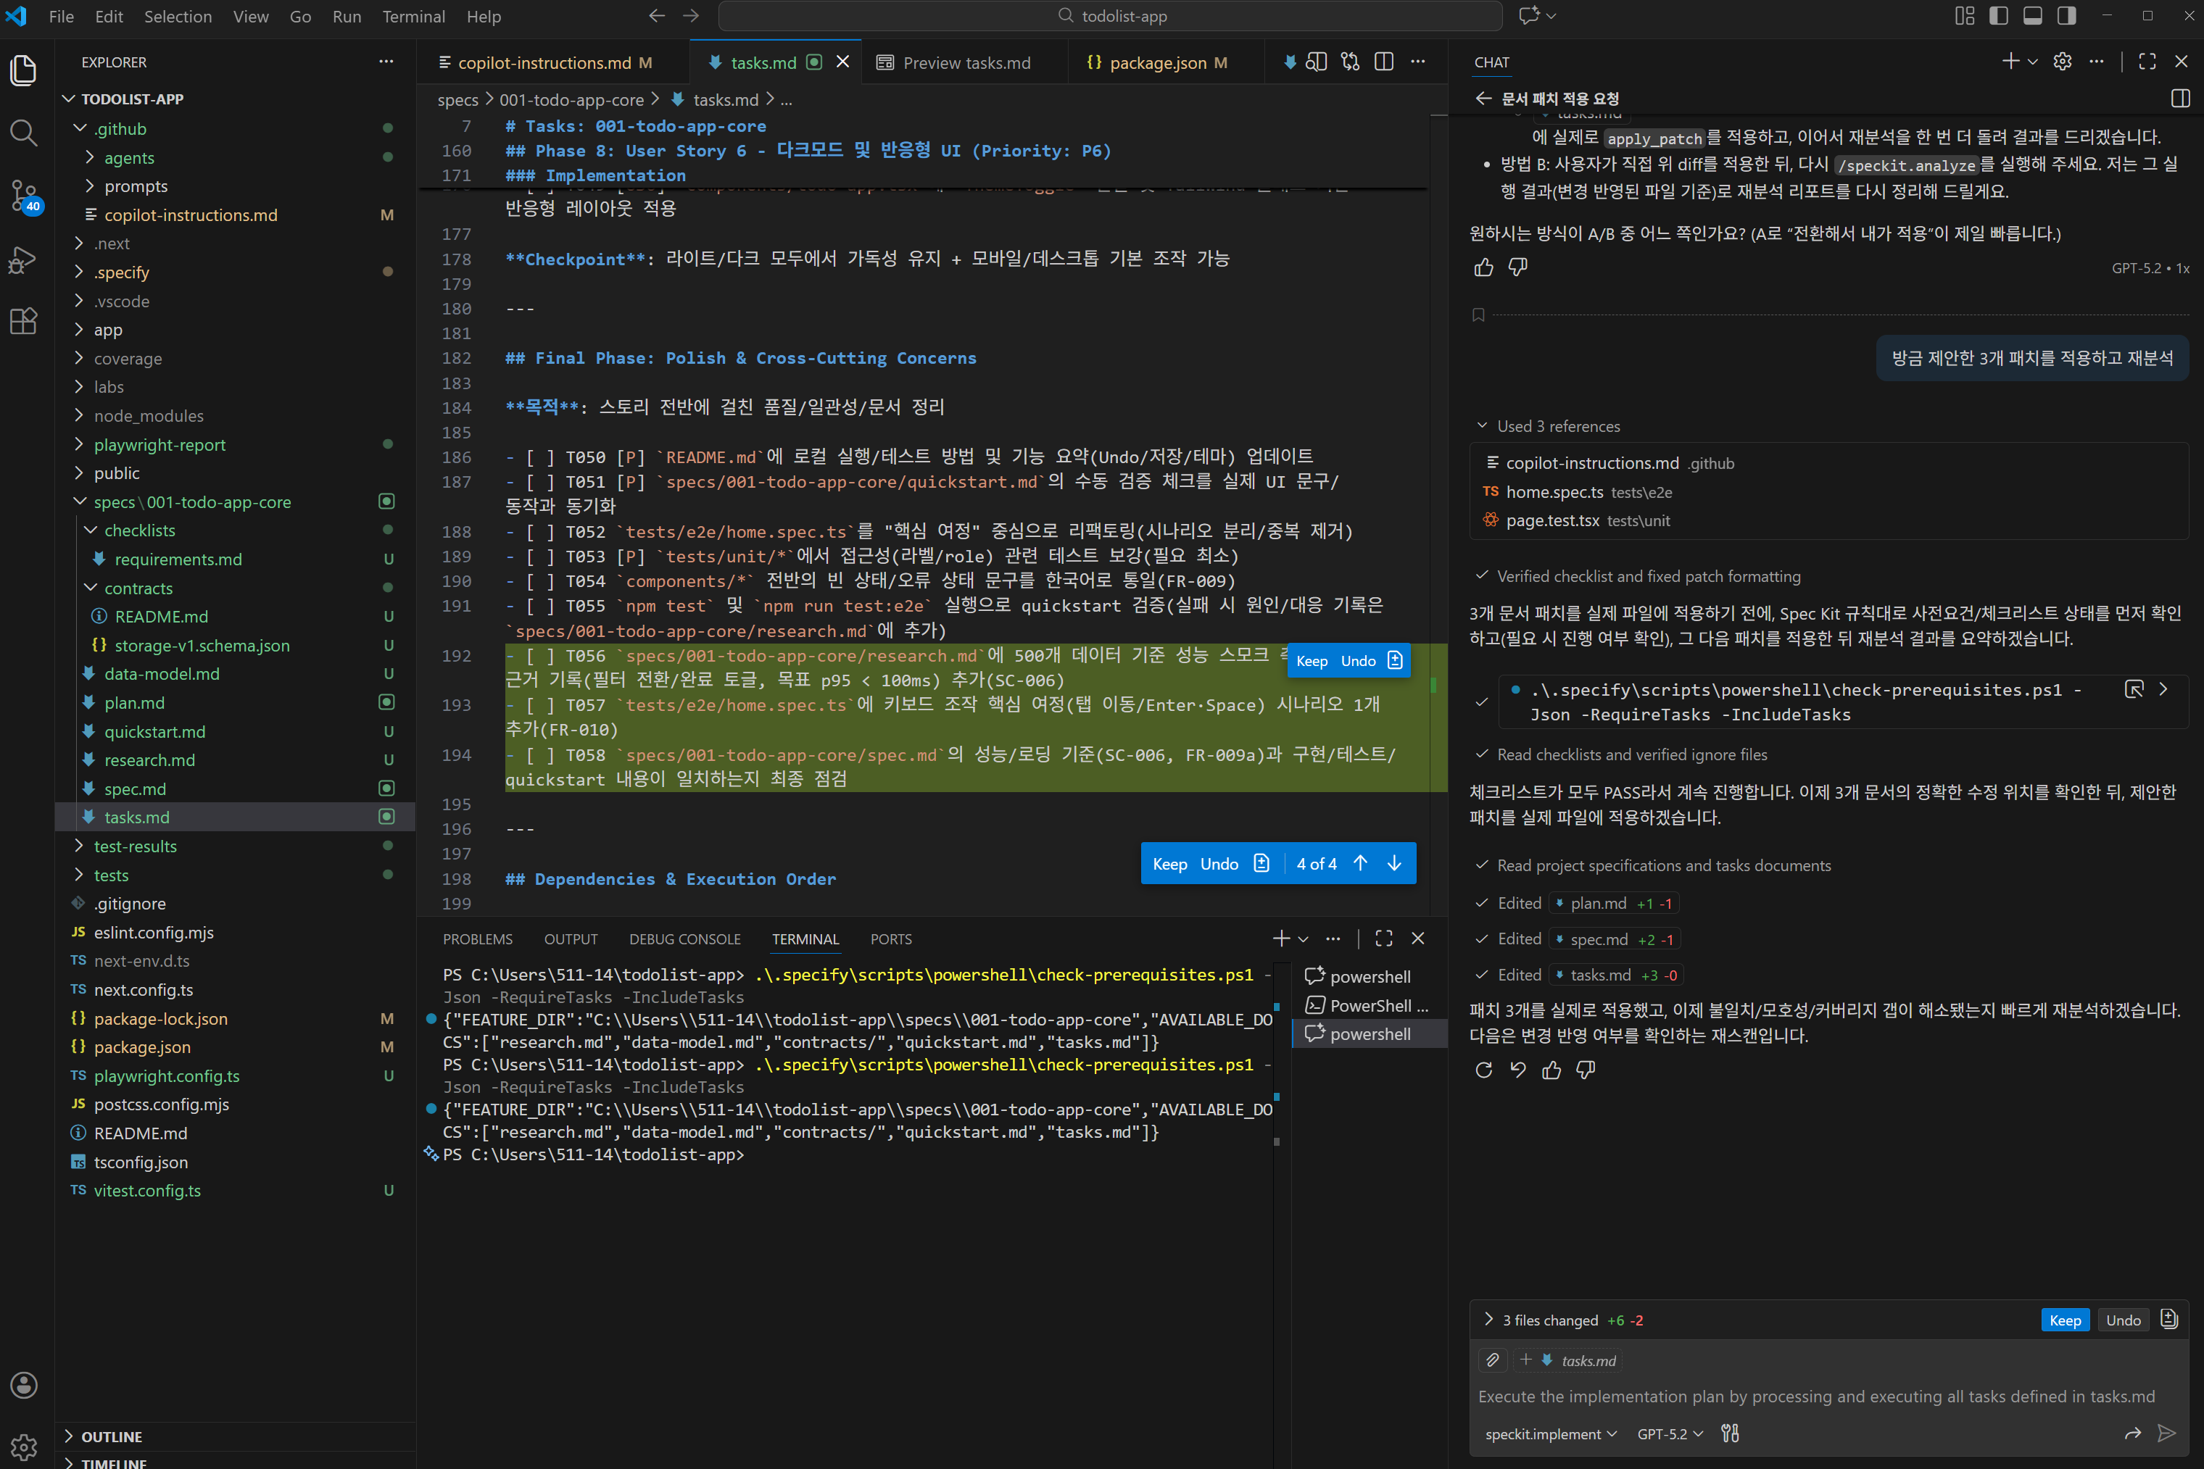Toggle the bottom panel layout button

coord(2032,16)
